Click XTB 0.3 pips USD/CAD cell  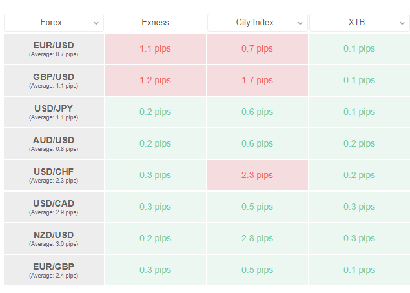(359, 207)
